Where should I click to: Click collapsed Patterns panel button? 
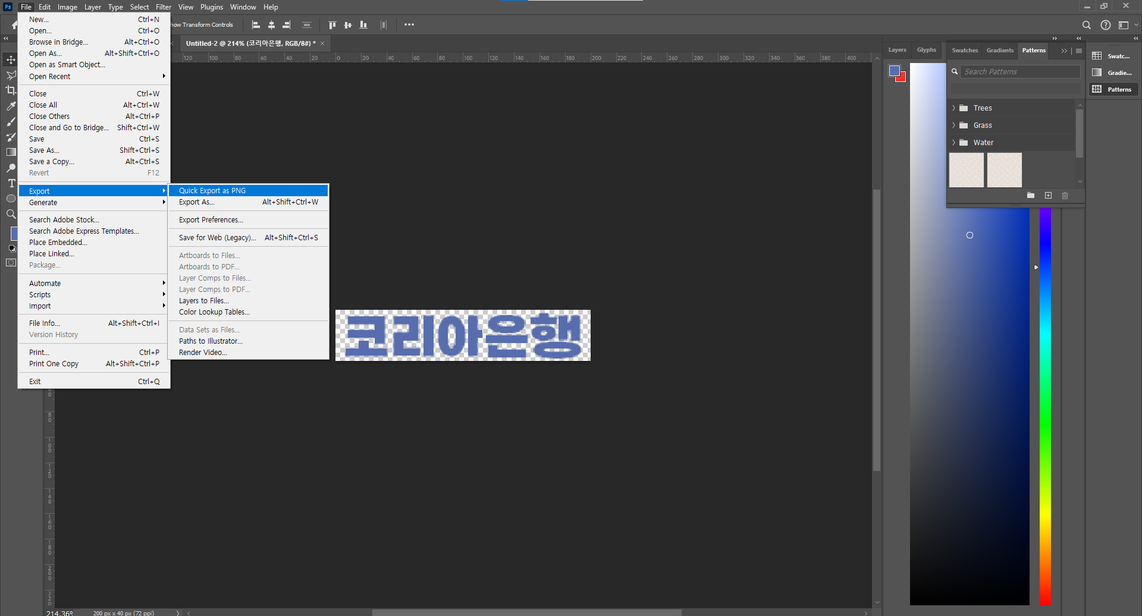(1113, 89)
